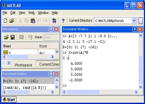
Task: Click workspace list scroll down arrow
Action: pyautogui.click(x=57, y=52)
